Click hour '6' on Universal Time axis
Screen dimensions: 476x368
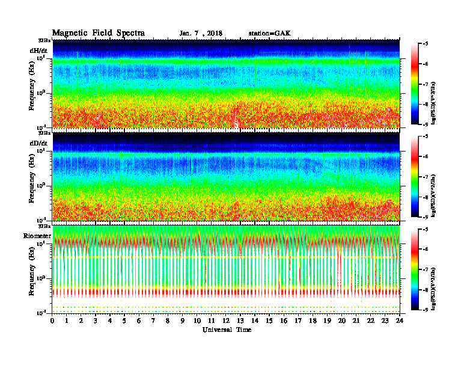pyautogui.click(x=139, y=321)
